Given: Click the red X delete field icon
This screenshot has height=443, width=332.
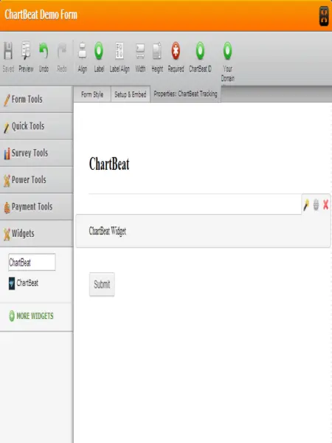Looking at the screenshot, I should coord(325,205).
